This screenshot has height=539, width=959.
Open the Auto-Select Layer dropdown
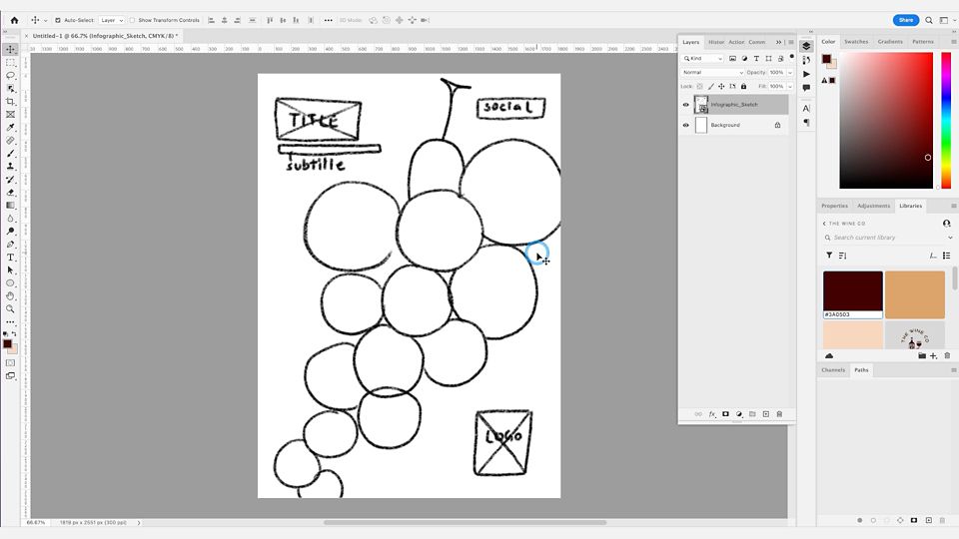point(112,20)
